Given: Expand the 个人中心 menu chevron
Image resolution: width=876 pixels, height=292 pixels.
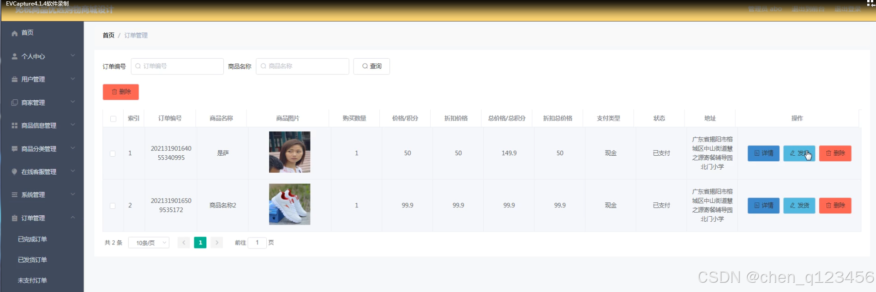Looking at the screenshot, I should coord(73,56).
